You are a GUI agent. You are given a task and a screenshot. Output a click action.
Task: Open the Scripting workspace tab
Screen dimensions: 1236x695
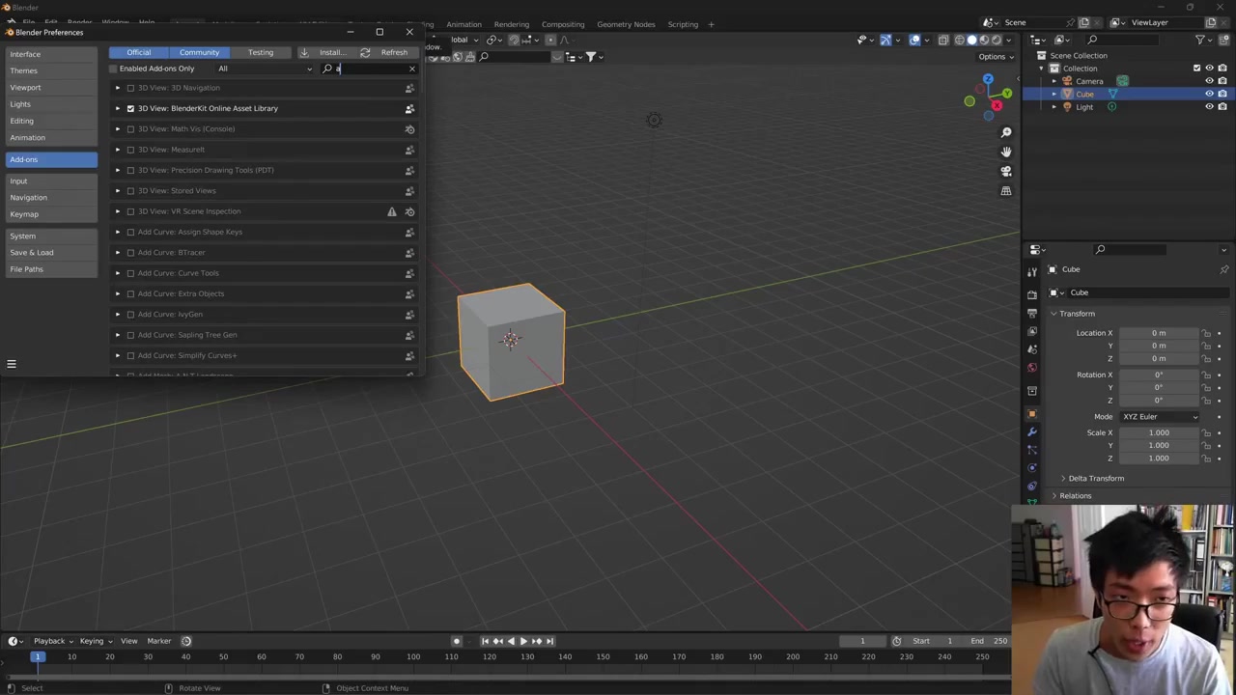683,24
